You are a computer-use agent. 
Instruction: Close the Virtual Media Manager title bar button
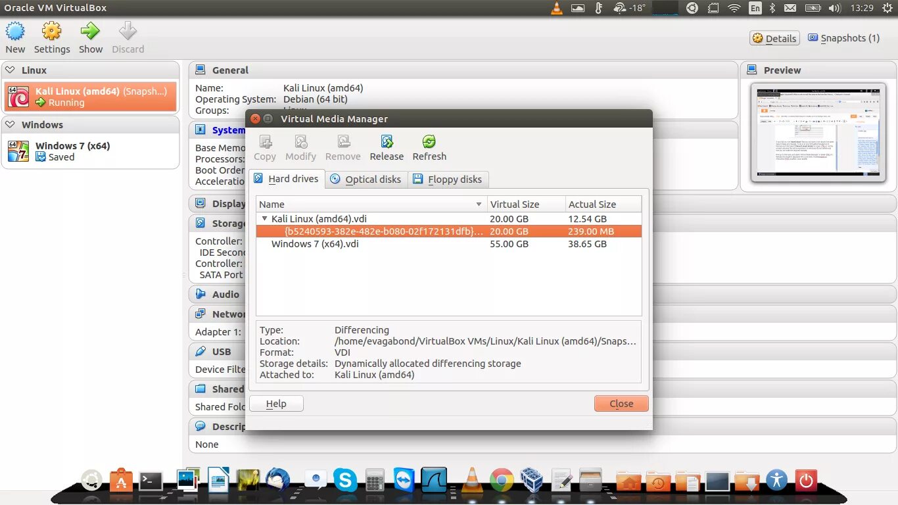[x=255, y=119]
